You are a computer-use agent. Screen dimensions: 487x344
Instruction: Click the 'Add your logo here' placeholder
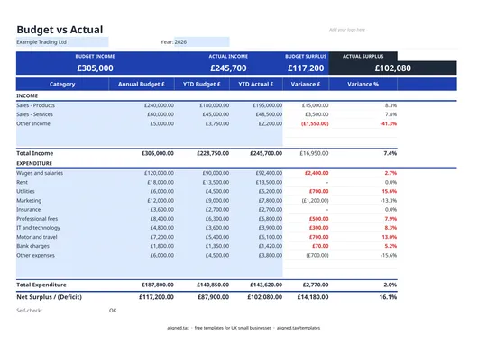coord(347,30)
